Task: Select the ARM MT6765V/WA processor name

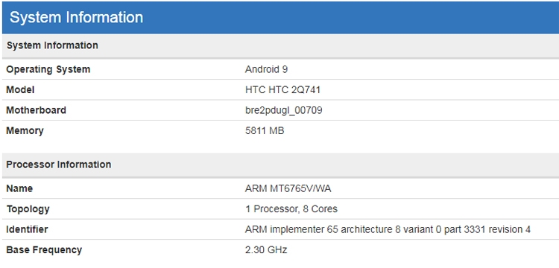Action: (x=288, y=188)
